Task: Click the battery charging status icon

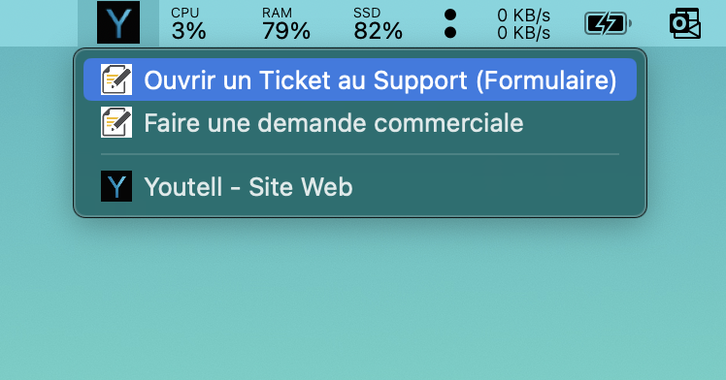Action: coord(608,23)
